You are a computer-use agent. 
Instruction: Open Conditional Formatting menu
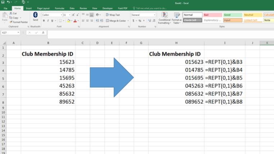pos(164,18)
